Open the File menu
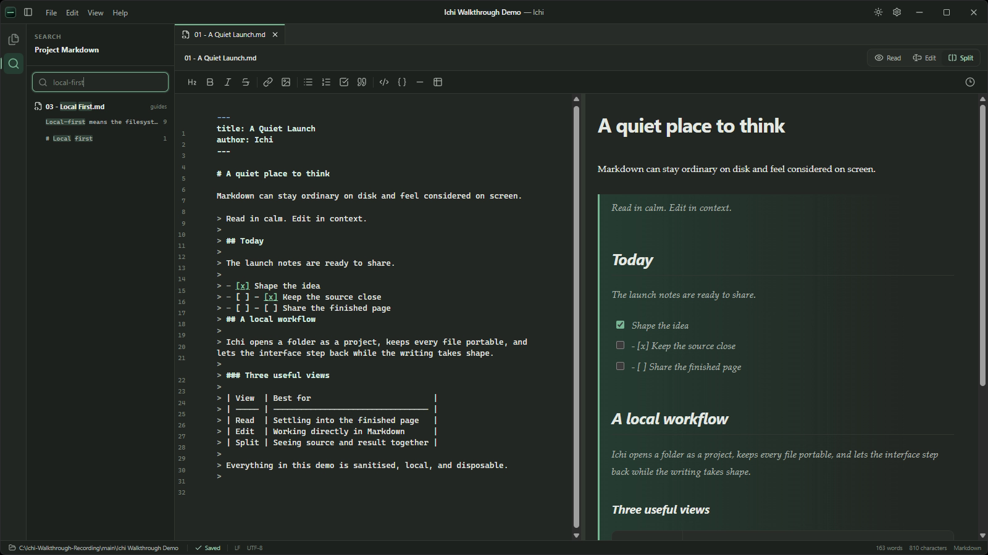988x555 pixels. click(51, 12)
